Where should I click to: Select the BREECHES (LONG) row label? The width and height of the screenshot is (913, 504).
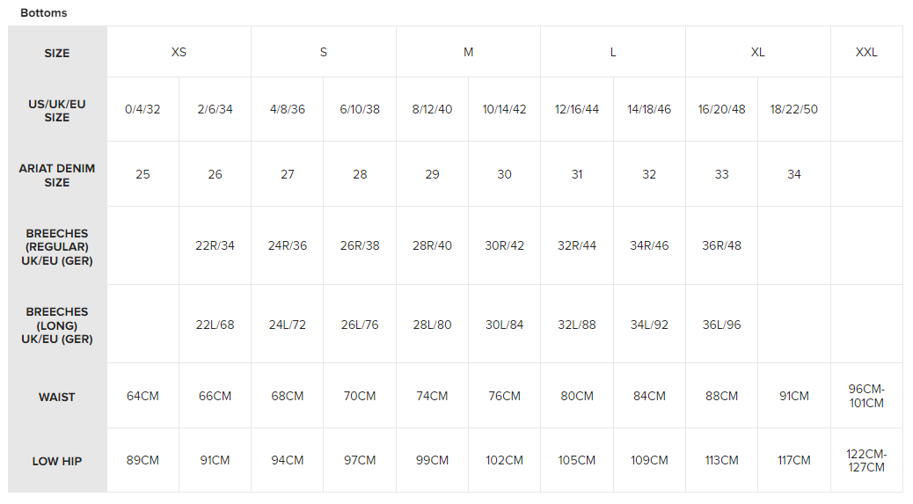pos(57,325)
